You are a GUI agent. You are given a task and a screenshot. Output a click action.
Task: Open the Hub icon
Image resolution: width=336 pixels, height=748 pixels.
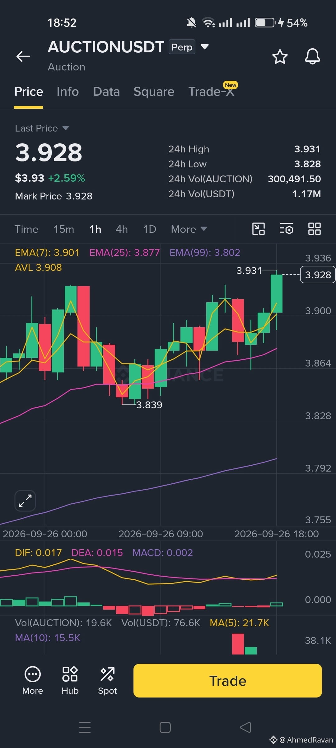click(70, 680)
